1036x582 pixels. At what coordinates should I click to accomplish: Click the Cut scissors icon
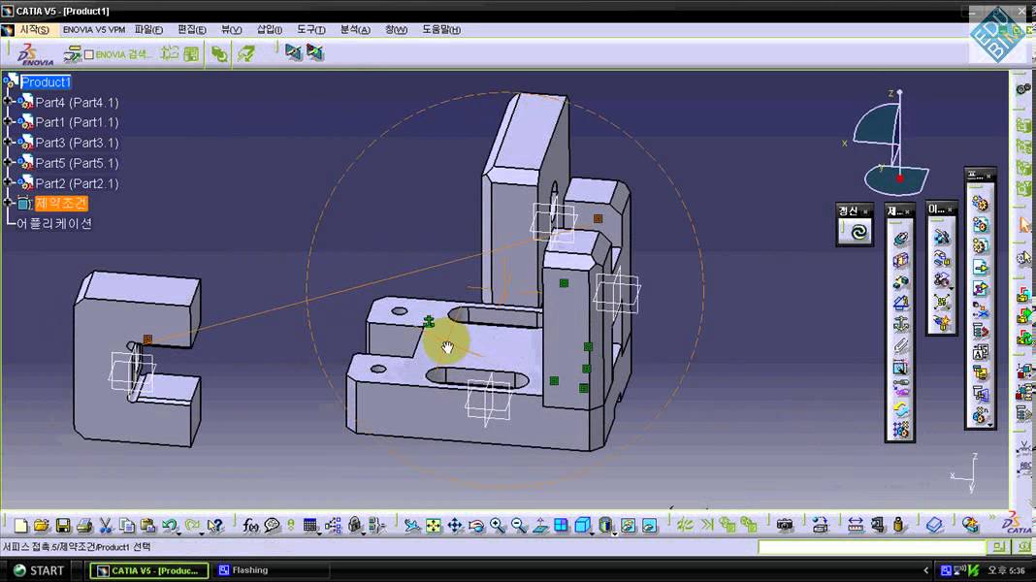click(x=105, y=525)
